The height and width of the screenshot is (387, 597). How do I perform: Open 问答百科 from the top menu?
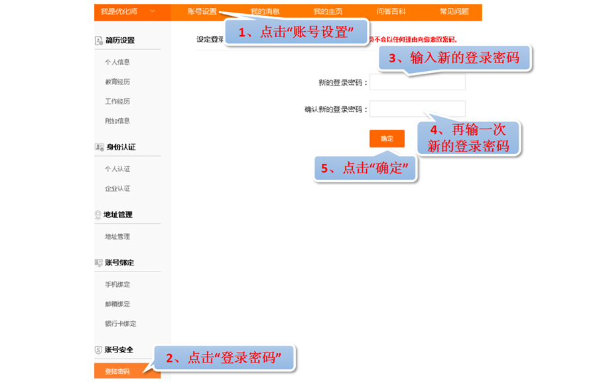tap(391, 12)
